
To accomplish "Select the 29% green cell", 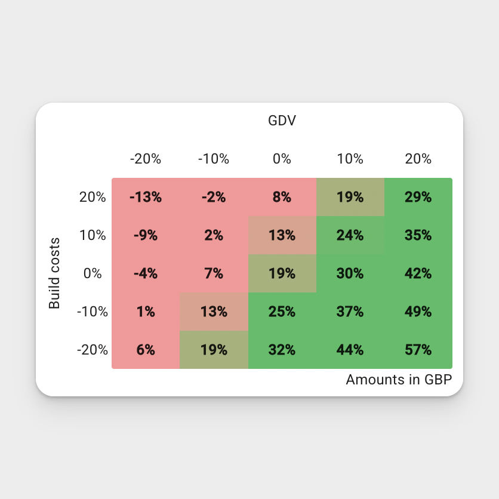I will pos(418,197).
